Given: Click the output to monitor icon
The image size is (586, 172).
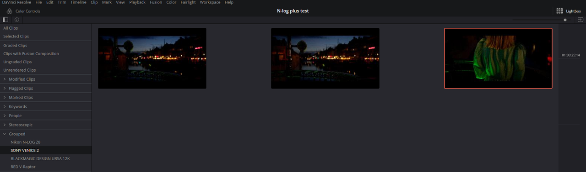Looking at the screenshot, I should pos(581,20).
